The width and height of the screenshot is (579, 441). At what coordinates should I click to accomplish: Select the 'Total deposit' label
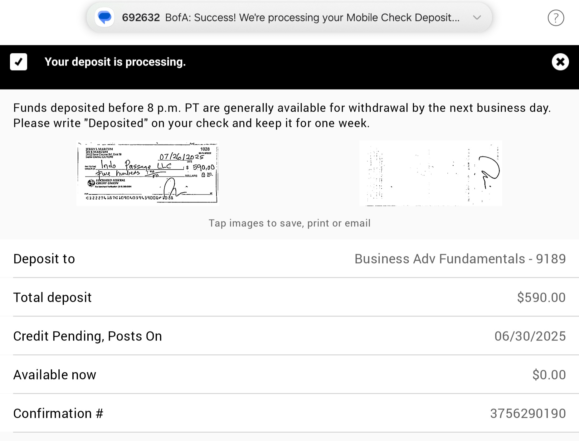(52, 298)
